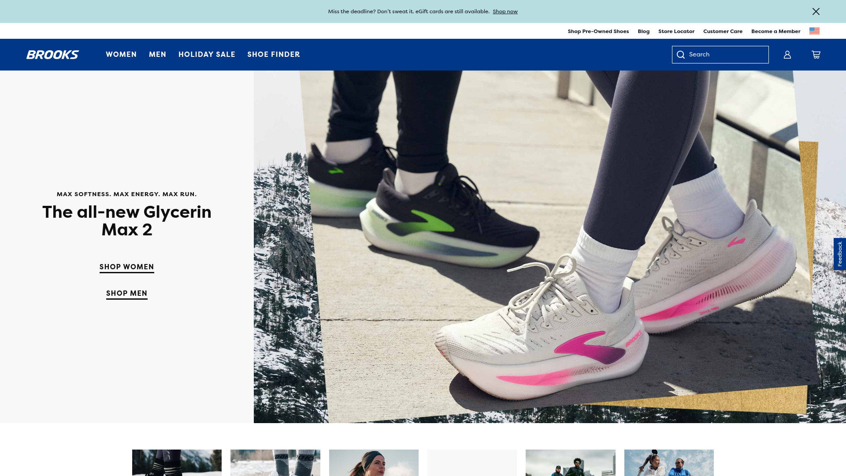The height and width of the screenshot is (476, 846).
Task: Close the eGift cards announcement banner
Action: click(x=816, y=11)
